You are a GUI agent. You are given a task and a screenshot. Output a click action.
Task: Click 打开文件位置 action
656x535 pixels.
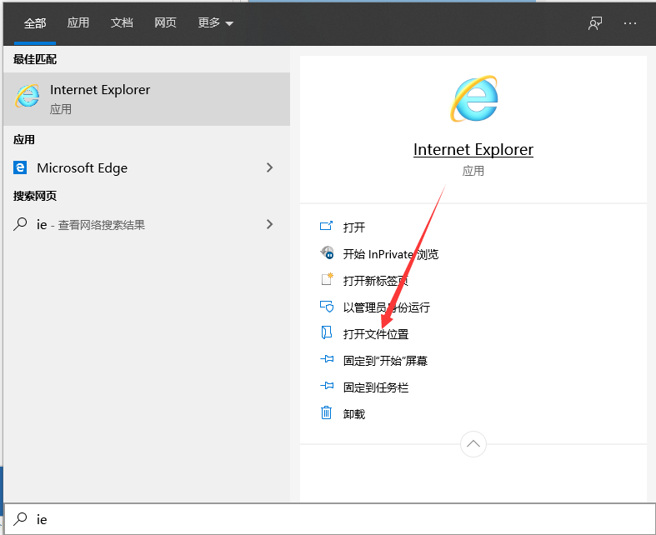[376, 333]
